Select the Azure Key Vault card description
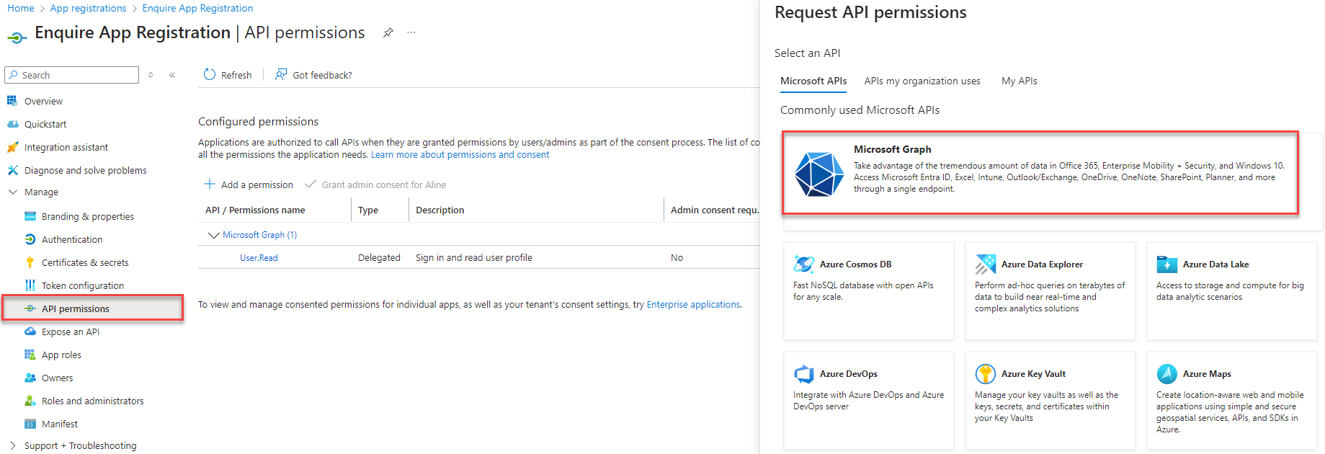The width and height of the screenshot is (1325, 454). [1046, 406]
